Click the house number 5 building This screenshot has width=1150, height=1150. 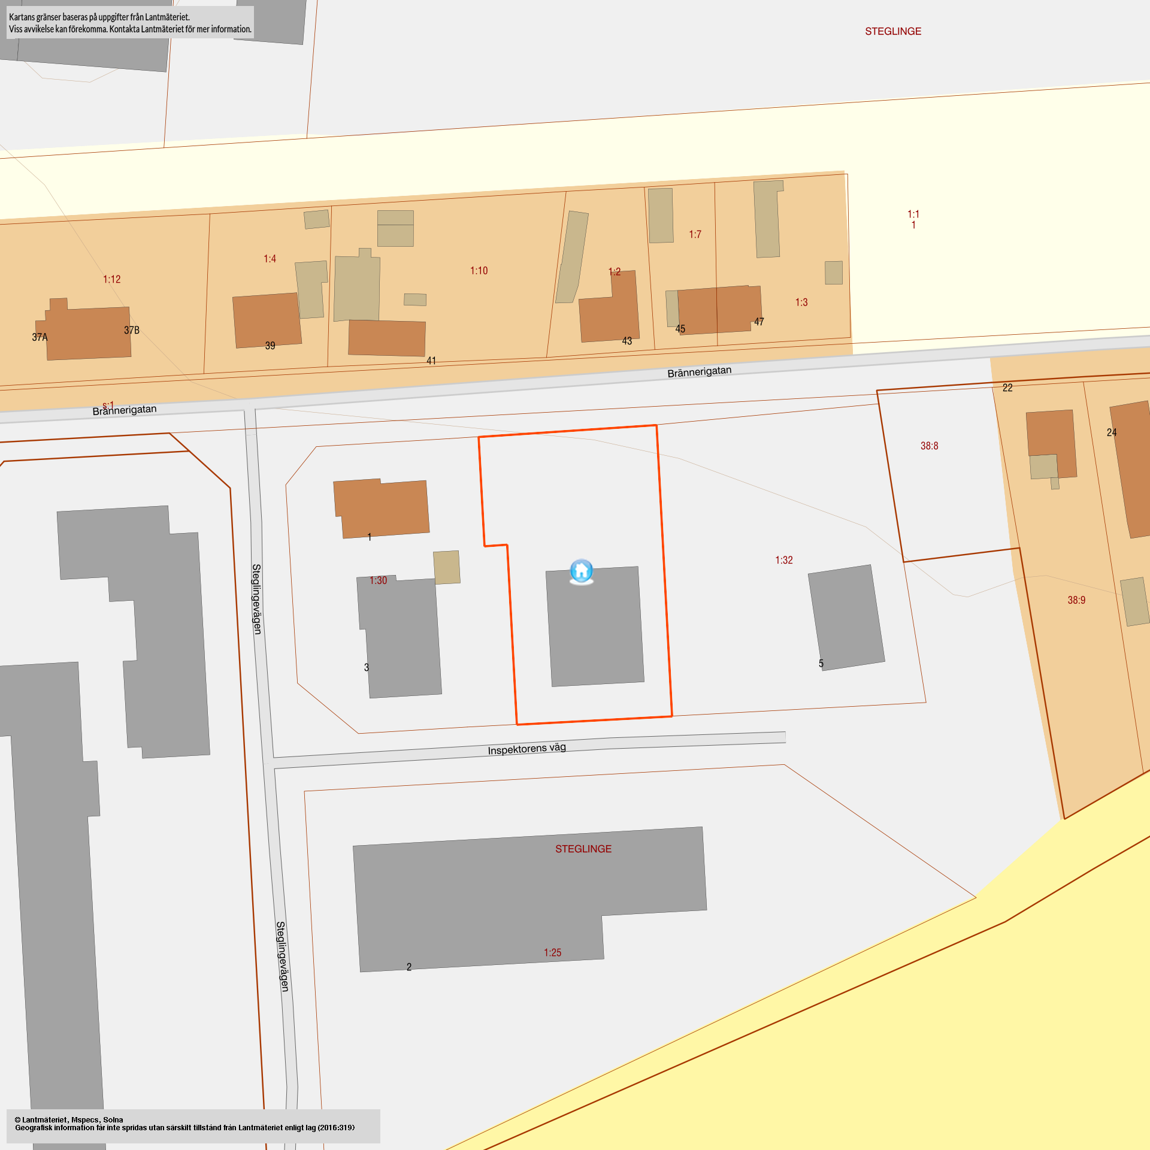tap(846, 617)
